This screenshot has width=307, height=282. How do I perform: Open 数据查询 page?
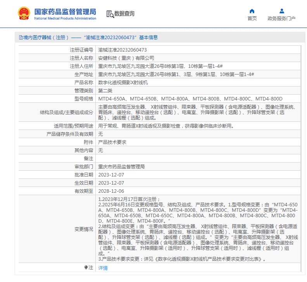pyautogui.click(x=124, y=14)
